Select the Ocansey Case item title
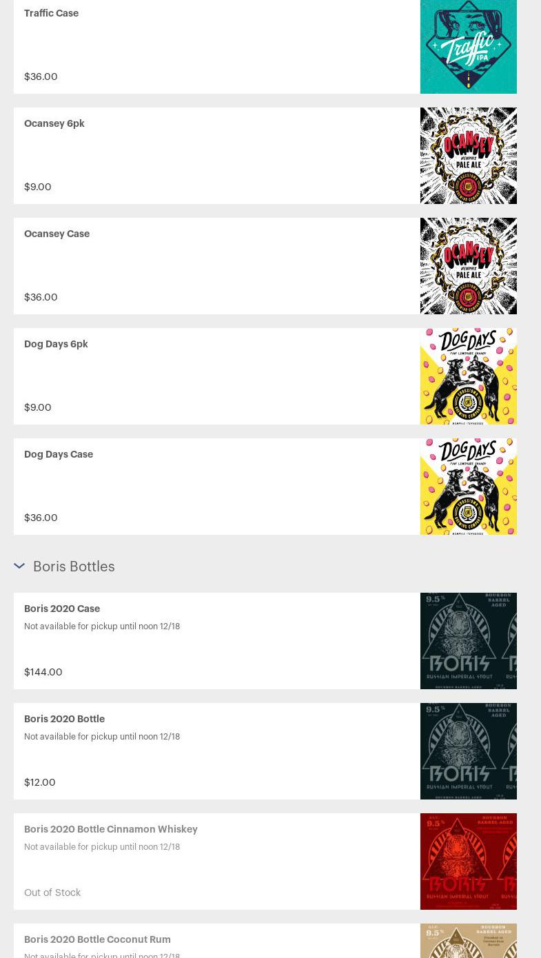The height and width of the screenshot is (958, 541). (57, 234)
